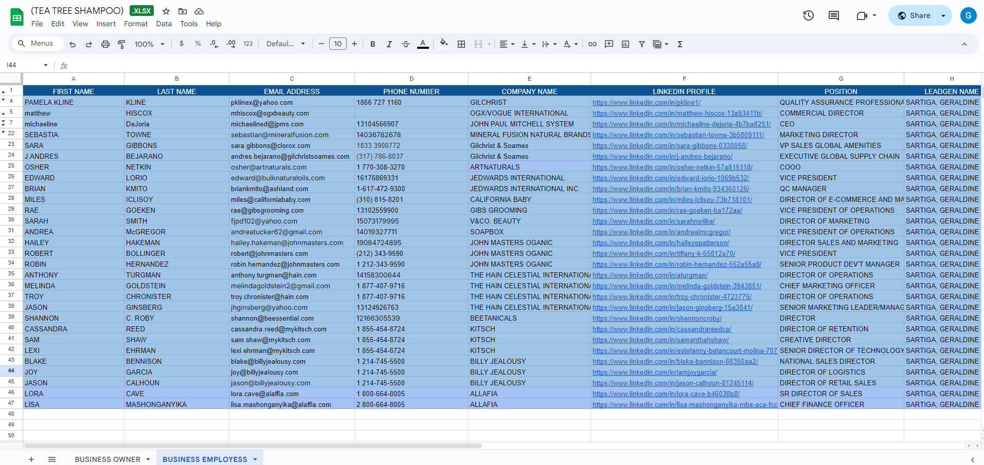The image size is (984, 465).
Task: Expand the Share options arrow
Action: pyautogui.click(x=943, y=15)
